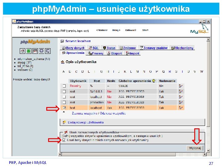Toggle the Usuń bazy danych checkbox
The height and width of the screenshot is (167, 222).
click(x=64, y=140)
